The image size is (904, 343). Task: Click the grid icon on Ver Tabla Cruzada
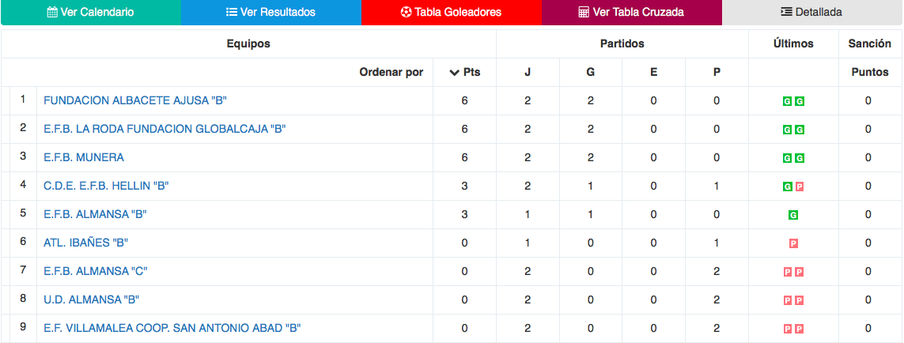584,12
